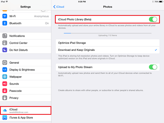The width and height of the screenshot is (164, 123).
Task: Tap the Do Not Disturb moon icon
Action: 5,50
